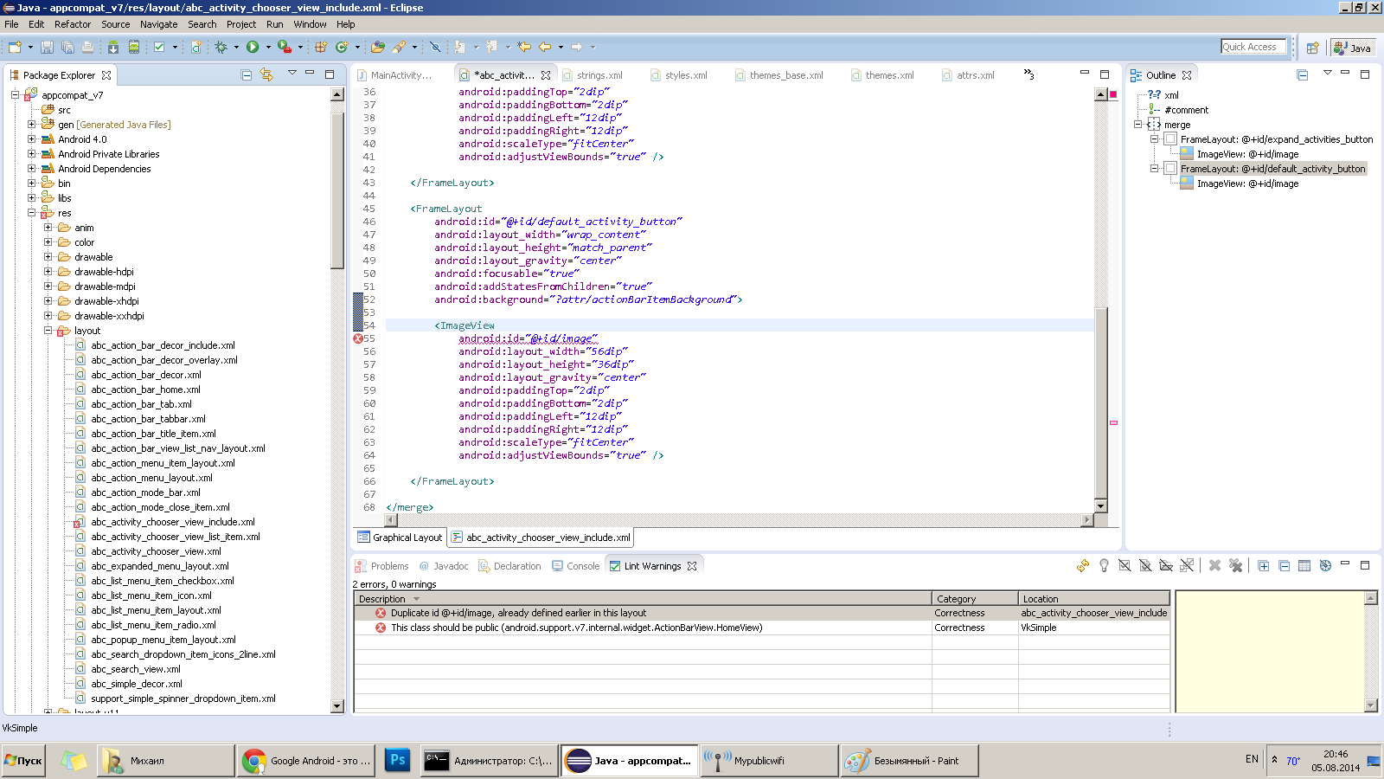
Task: Expand the gen Generated Java Files node
Action: tap(31, 125)
